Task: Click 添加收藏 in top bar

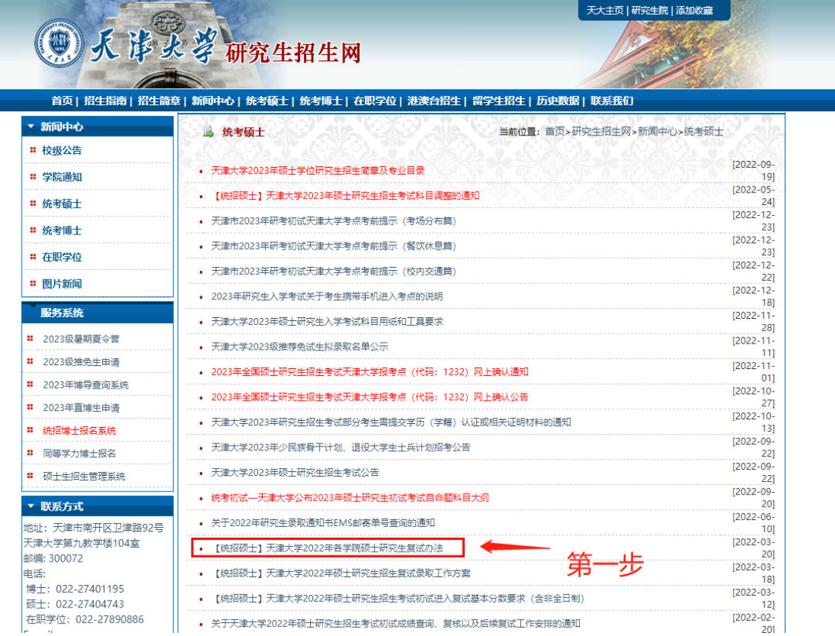Action: click(x=694, y=11)
